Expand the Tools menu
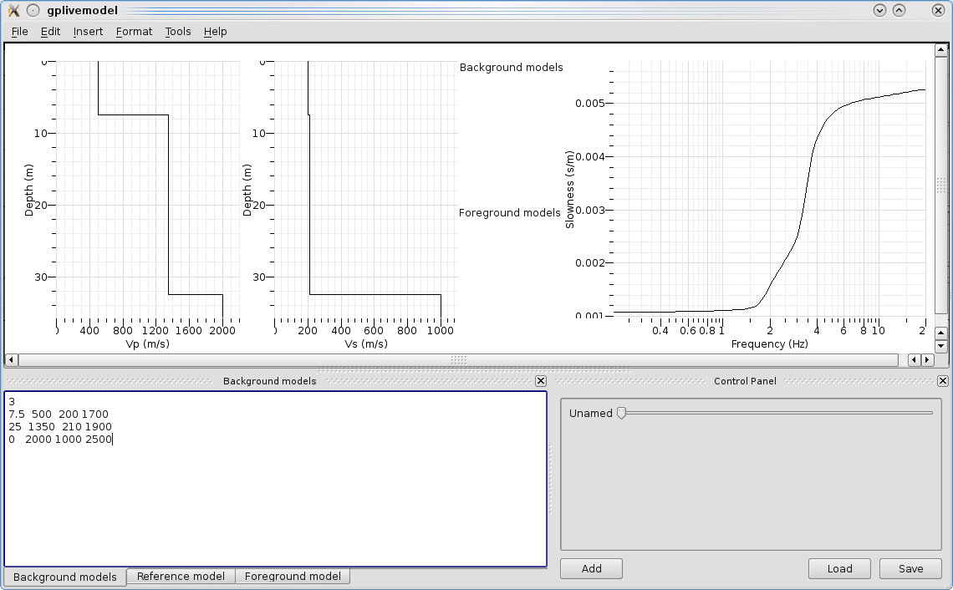The image size is (953, 590). tap(178, 32)
